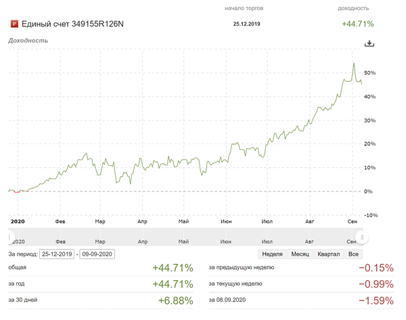Image resolution: width=406 pixels, height=320 pixels.
Task: Click the red P icon beside account name
Action: click(14, 24)
